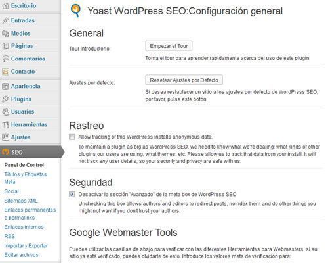Open the RSS submenu link
This screenshot has width=328, height=263.
pyautogui.click(x=10, y=236)
